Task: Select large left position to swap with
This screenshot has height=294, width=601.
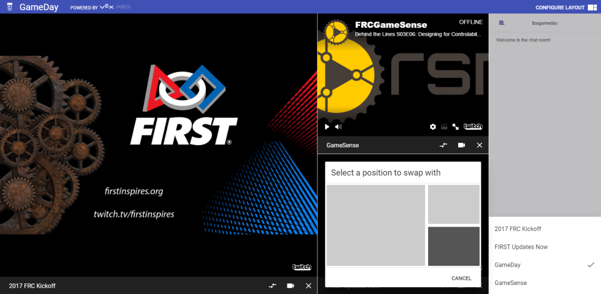Action: (x=376, y=225)
